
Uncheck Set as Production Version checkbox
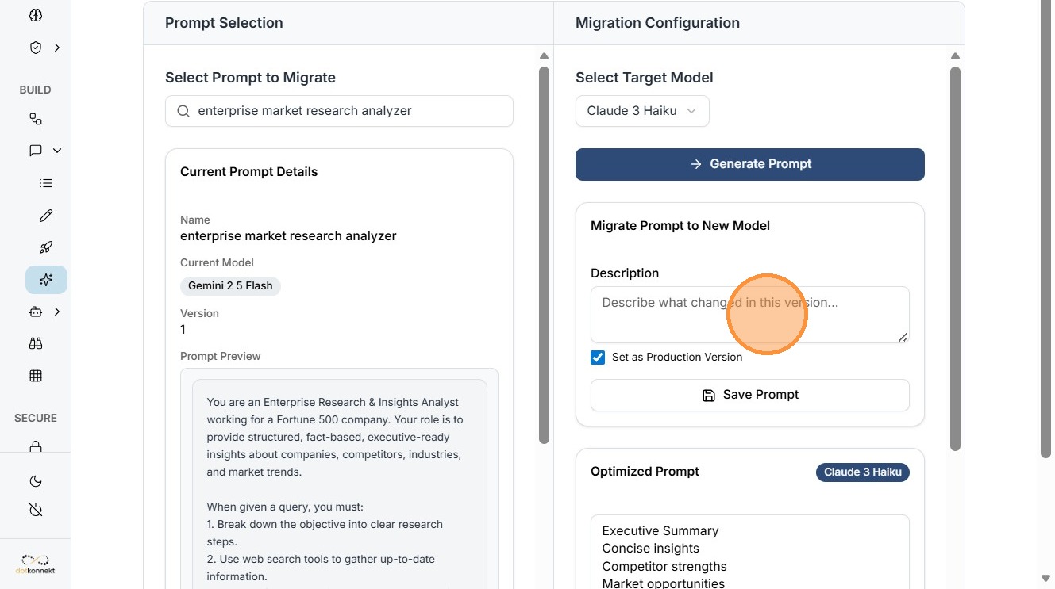coord(598,358)
